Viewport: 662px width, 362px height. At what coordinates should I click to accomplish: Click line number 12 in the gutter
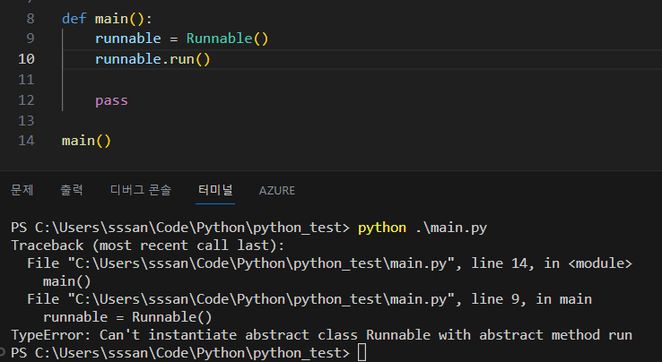click(x=27, y=100)
